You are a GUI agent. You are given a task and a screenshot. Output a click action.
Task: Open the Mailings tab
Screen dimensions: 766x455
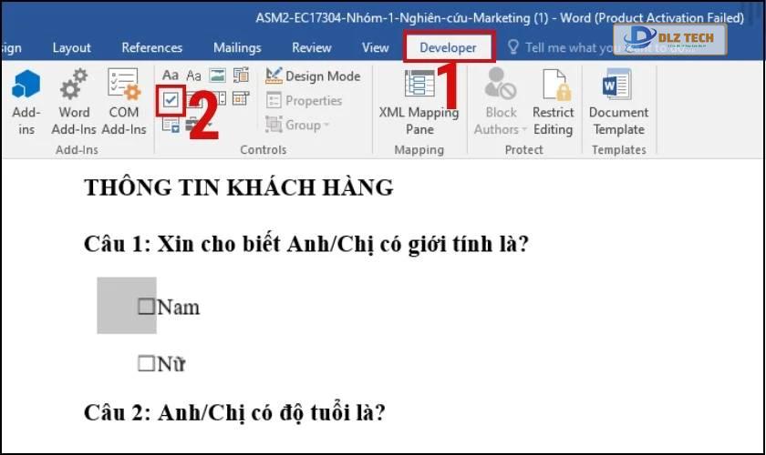click(237, 48)
